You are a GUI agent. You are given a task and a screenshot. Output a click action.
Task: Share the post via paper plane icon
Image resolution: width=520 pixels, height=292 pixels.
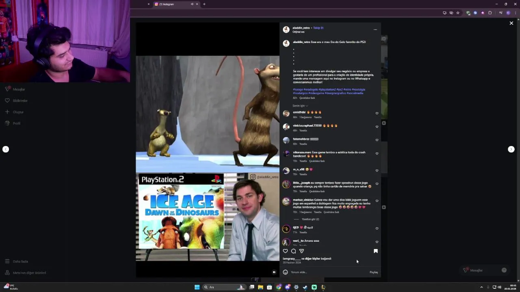coord(301,251)
